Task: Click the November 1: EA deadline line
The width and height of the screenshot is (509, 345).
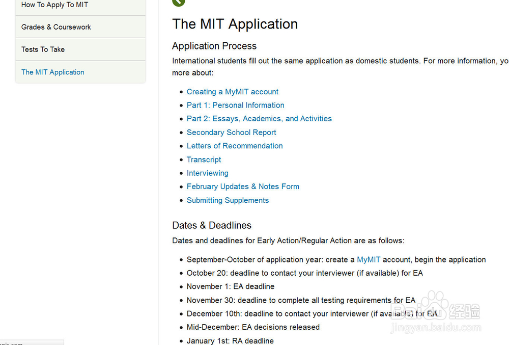Action: click(x=231, y=286)
